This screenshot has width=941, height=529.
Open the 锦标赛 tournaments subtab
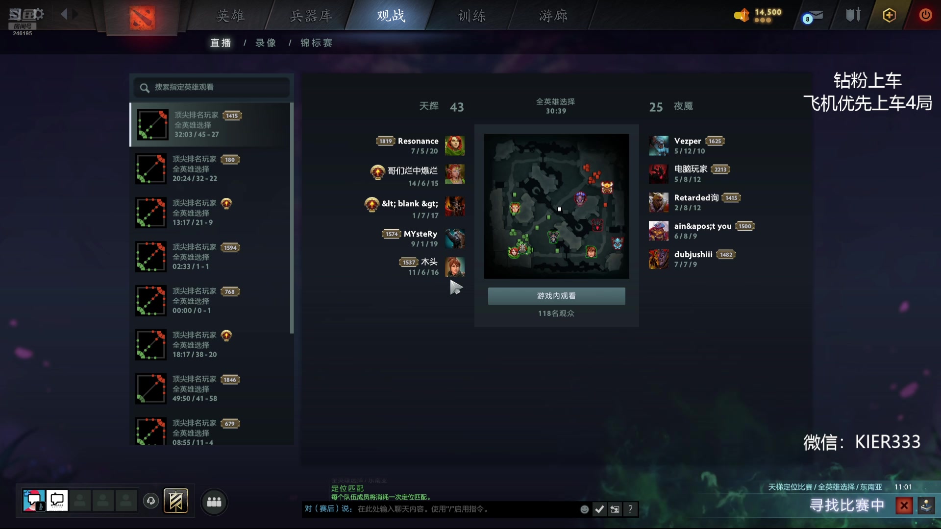(x=316, y=43)
